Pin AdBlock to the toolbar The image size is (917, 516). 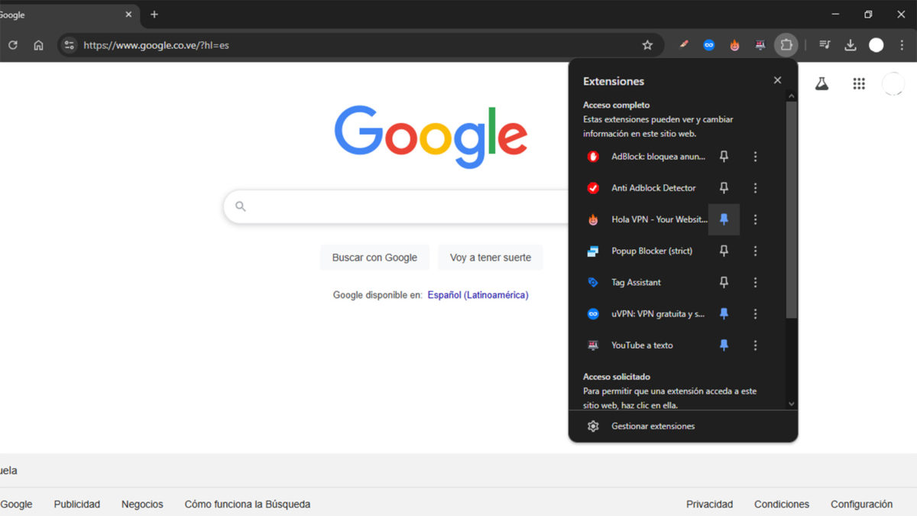tap(724, 156)
